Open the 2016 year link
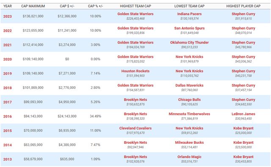Screen dimensions: 271x167 point(8,116)
